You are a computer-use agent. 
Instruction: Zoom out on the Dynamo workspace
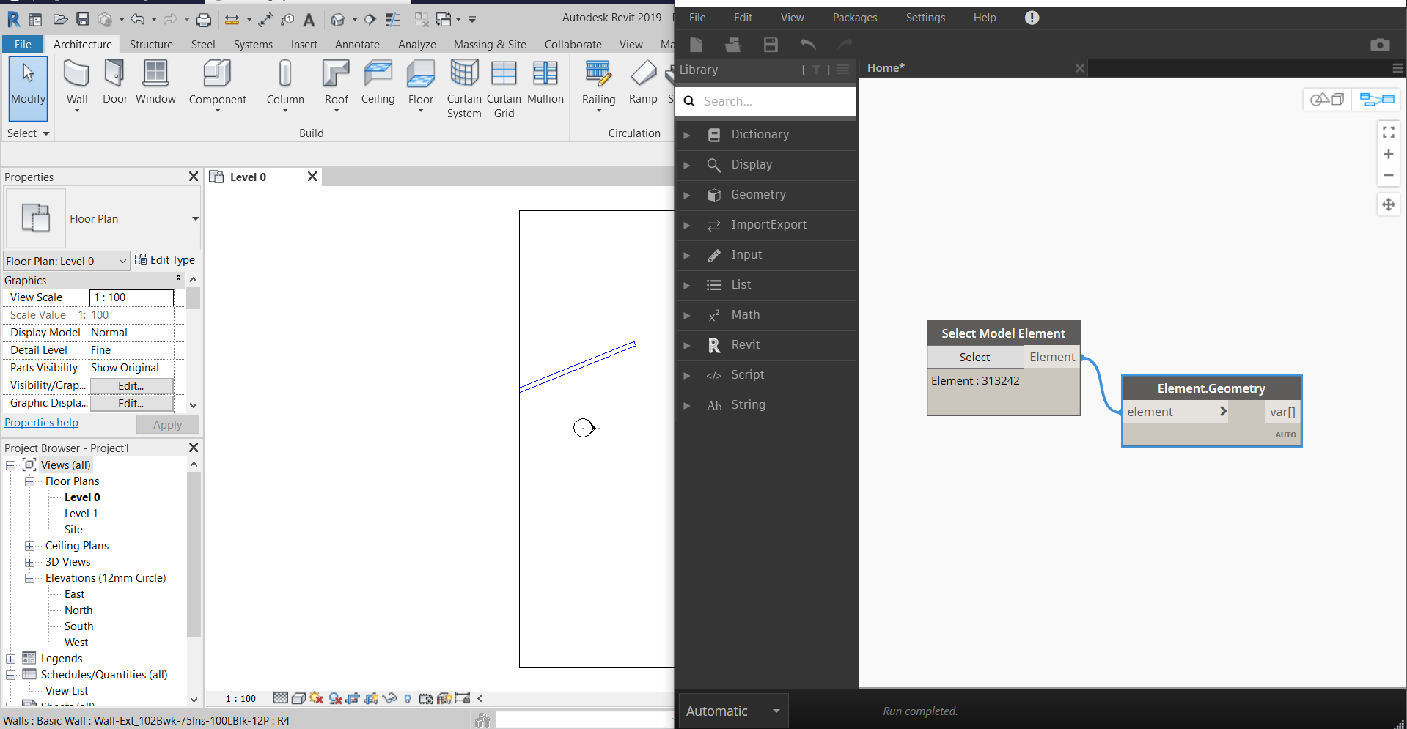(x=1389, y=175)
